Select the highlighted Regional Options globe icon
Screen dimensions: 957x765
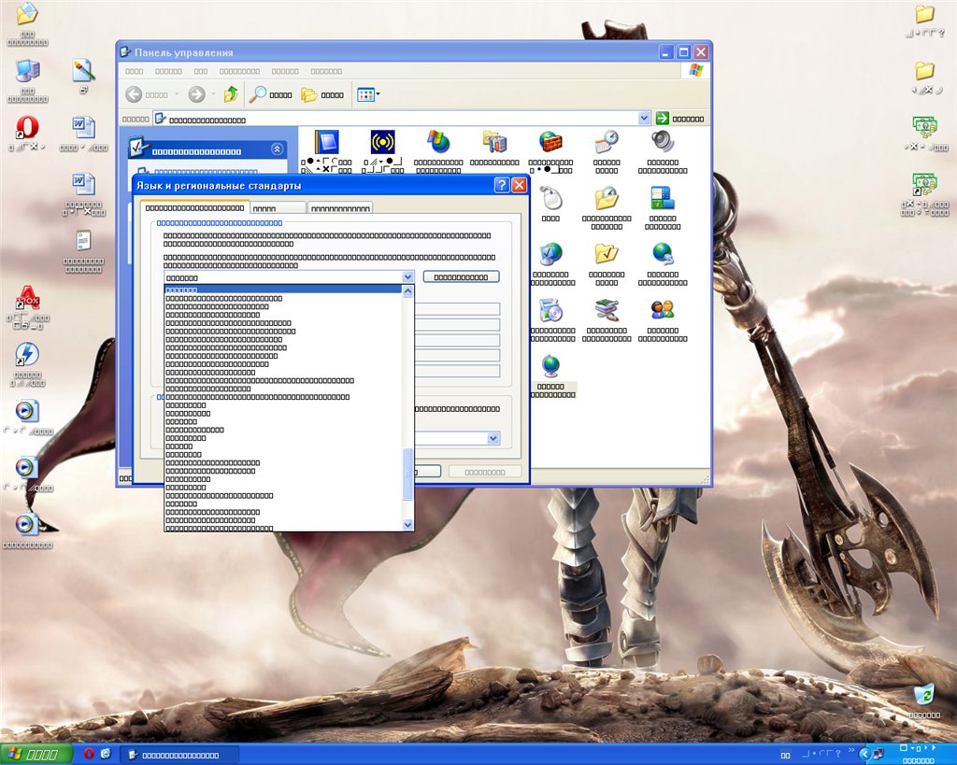tap(550, 366)
